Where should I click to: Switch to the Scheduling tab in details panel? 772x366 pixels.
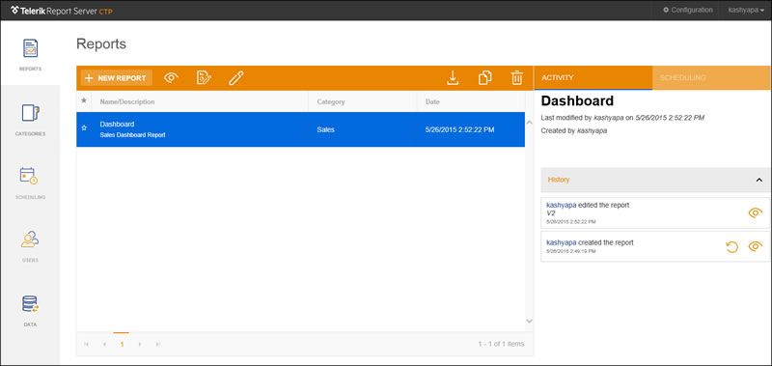tap(711, 78)
